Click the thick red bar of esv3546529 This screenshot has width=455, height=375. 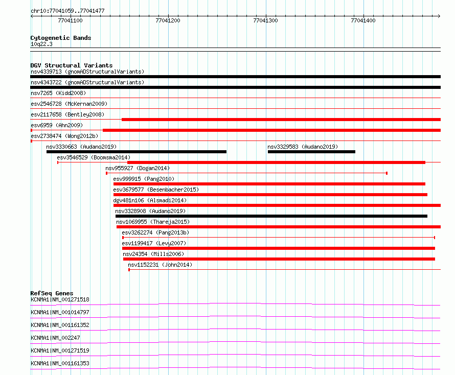(x=276, y=162)
